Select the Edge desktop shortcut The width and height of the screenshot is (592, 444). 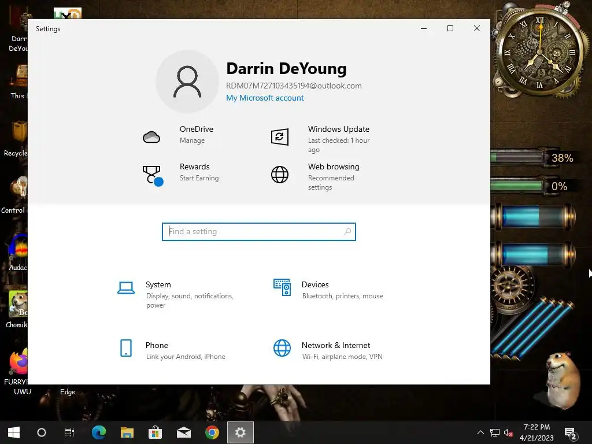[68, 391]
